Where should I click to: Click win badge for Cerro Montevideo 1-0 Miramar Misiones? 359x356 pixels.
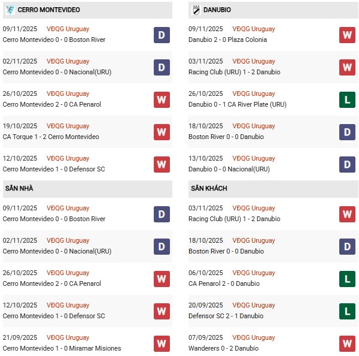click(162, 343)
